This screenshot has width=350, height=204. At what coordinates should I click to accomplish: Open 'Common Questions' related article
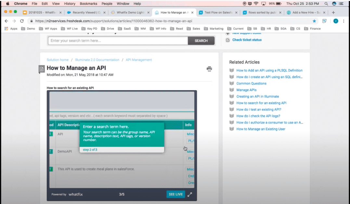coord(251,83)
